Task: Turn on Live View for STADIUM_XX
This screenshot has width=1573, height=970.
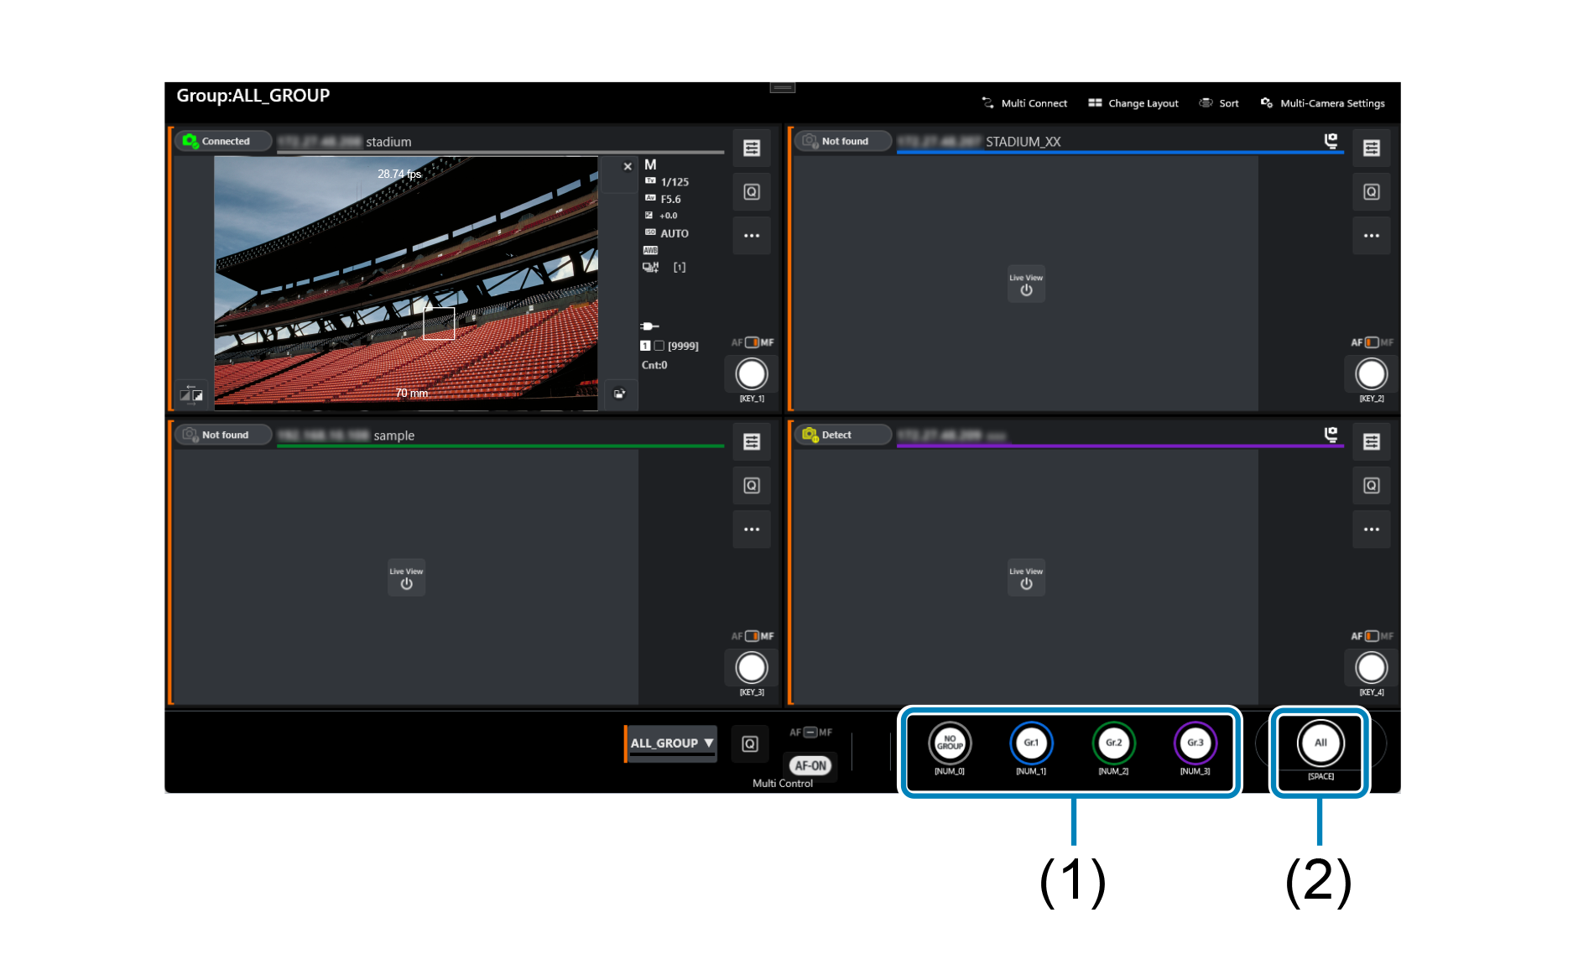Action: coord(1026,284)
